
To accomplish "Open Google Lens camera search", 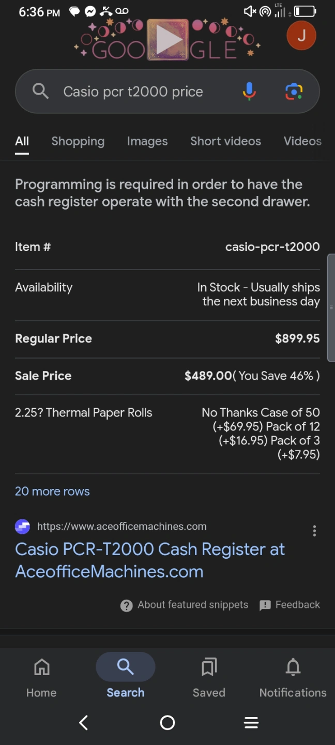I will [294, 92].
